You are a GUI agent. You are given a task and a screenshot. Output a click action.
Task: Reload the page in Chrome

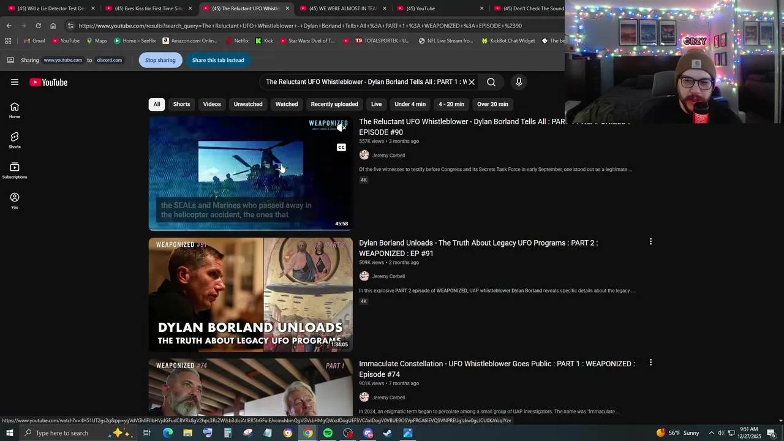click(38, 26)
